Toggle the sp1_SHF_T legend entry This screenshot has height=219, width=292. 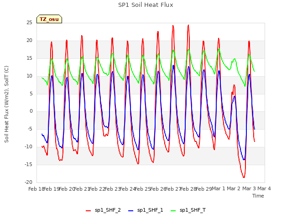click(188, 210)
